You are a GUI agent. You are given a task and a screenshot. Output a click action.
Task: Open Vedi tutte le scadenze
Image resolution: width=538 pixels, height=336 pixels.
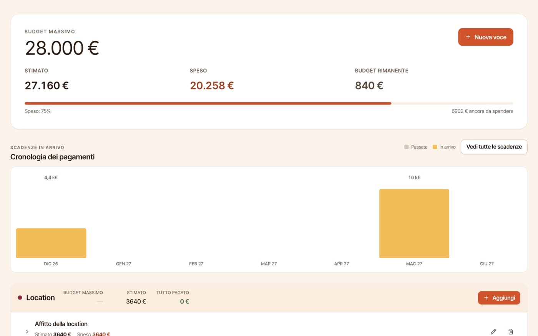click(494, 147)
